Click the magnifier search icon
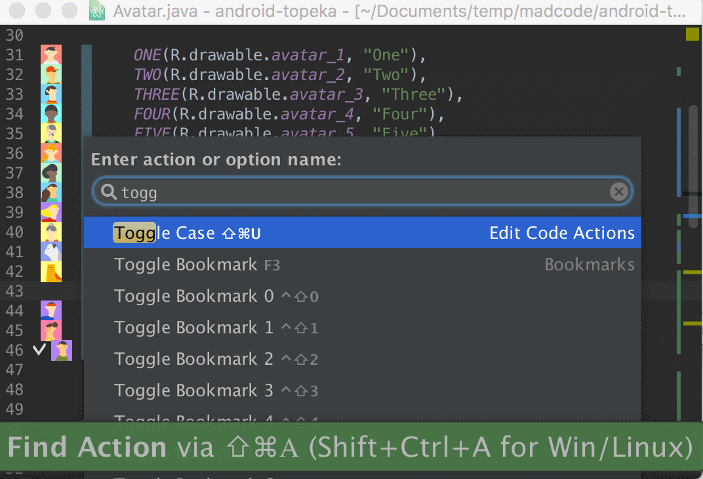Viewport: 703px width, 479px height. click(x=108, y=192)
